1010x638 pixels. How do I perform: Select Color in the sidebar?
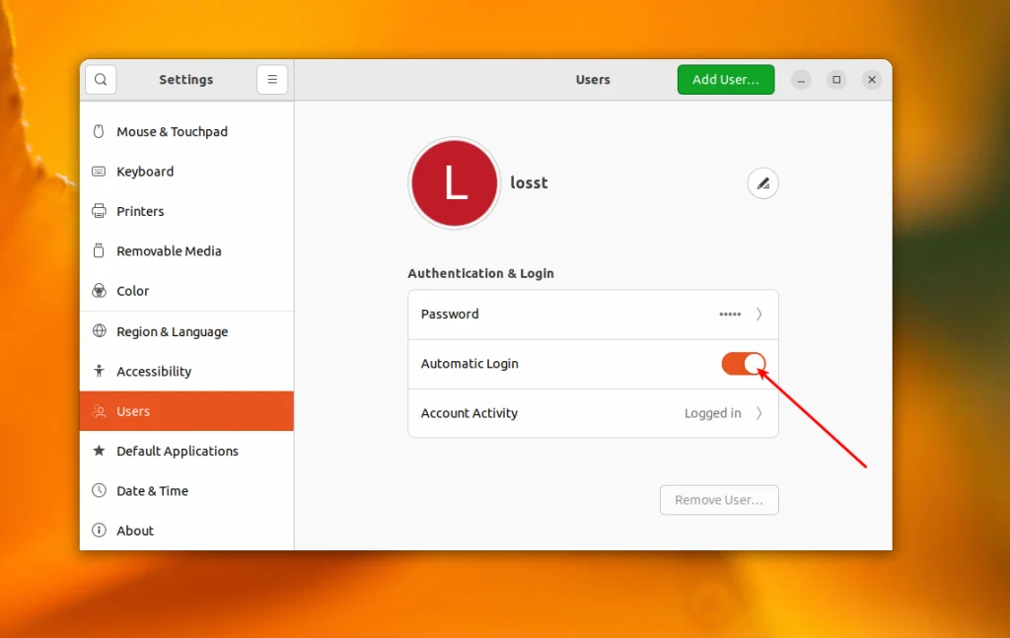(186, 291)
